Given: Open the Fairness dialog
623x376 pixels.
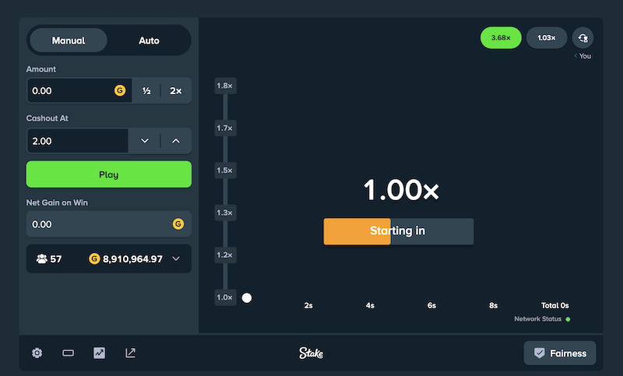Looking at the screenshot, I should pyautogui.click(x=559, y=353).
